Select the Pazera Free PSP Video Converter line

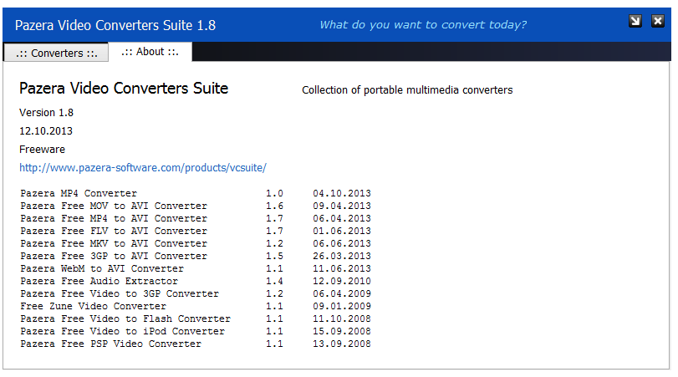(110, 344)
